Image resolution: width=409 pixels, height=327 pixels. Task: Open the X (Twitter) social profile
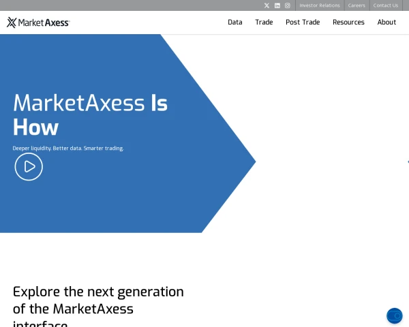tap(267, 5)
